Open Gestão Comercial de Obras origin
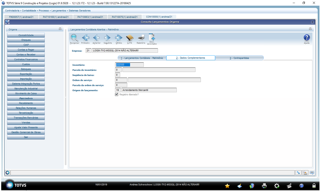 (x=26, y=132)
